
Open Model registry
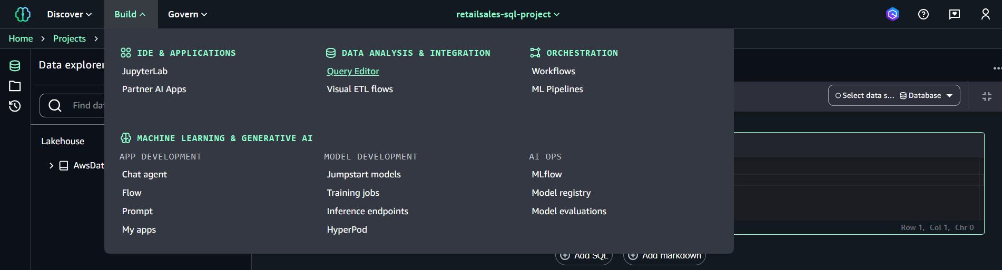pyautogui.click(x=561, y=193)
